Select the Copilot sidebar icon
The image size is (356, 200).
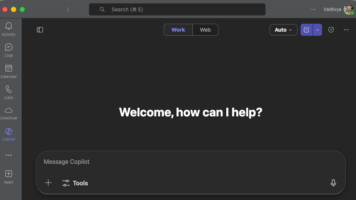tap(9, 134)
